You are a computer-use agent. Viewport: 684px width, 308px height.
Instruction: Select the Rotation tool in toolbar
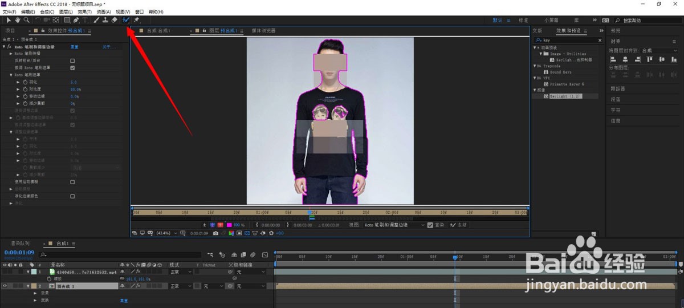[x=38, y=20]
